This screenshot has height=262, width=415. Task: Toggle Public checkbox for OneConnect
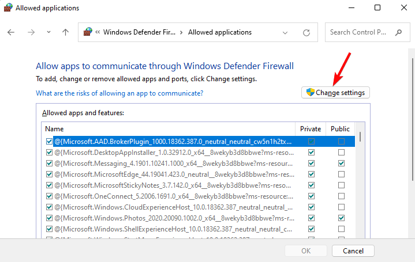[342, 196]
